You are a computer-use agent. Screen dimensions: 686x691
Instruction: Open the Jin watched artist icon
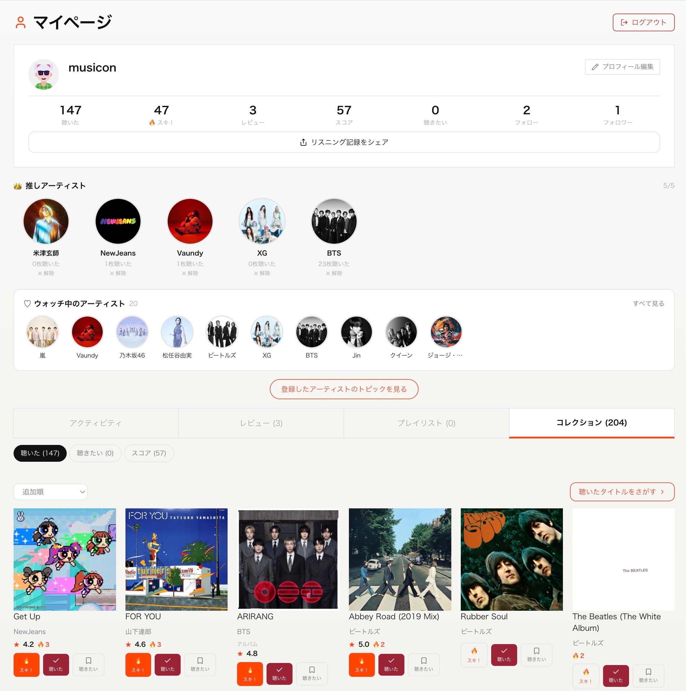tap(356, 332)
